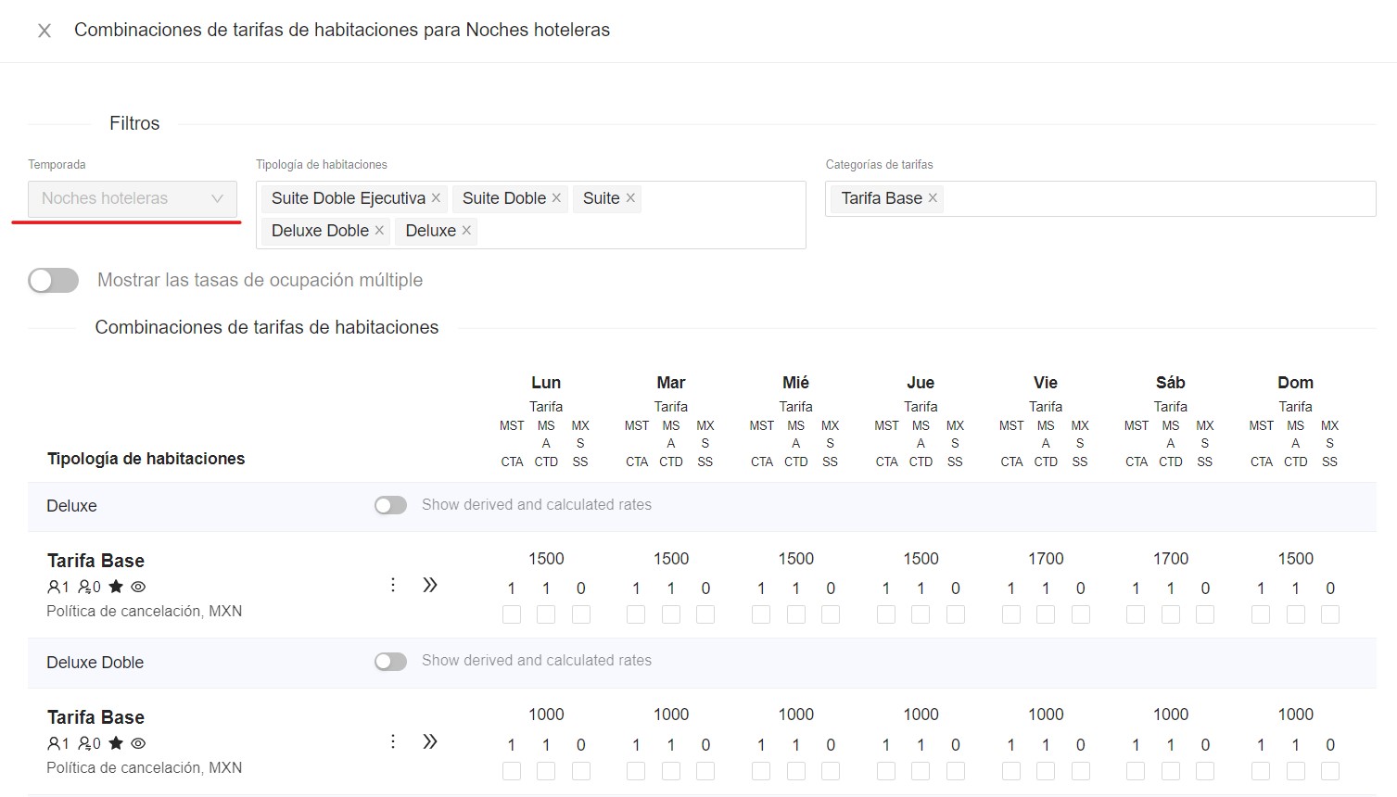Image resolution: width=1397 pixels, height=797 pixels.
Task: Click star icon on Deluxe Tarifa Base
Action: click(116, 587)
